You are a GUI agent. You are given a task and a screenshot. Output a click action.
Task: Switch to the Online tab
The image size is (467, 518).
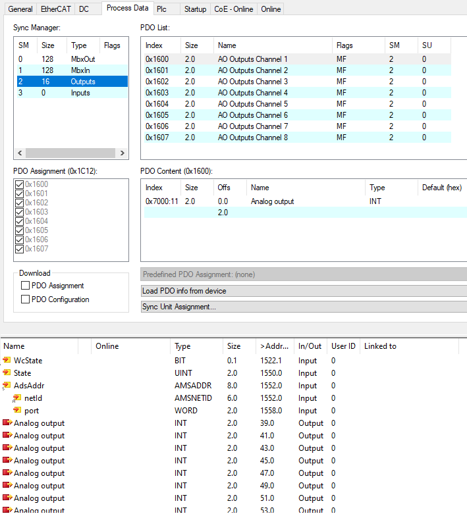(271, 9)
